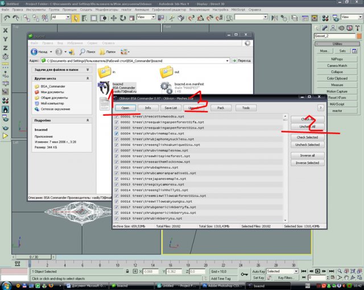This screenshot has width=364, height=290.
Task: Toggle checkbox for 00010 shrubdaphnesu.spt
Action: coord(117,167)
